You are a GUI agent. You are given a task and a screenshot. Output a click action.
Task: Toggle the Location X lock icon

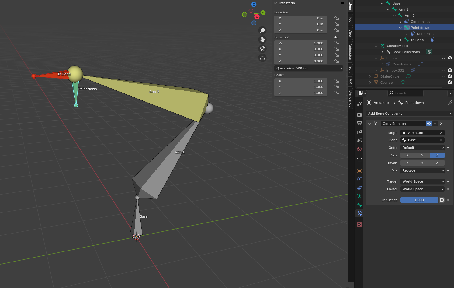(x=337, y=18)
